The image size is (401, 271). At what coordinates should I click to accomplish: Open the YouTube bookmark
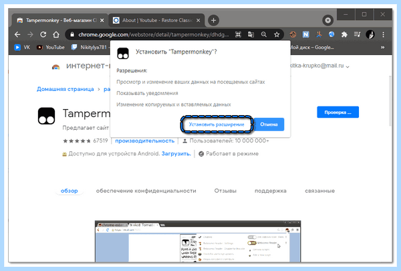tap(51, 48)
